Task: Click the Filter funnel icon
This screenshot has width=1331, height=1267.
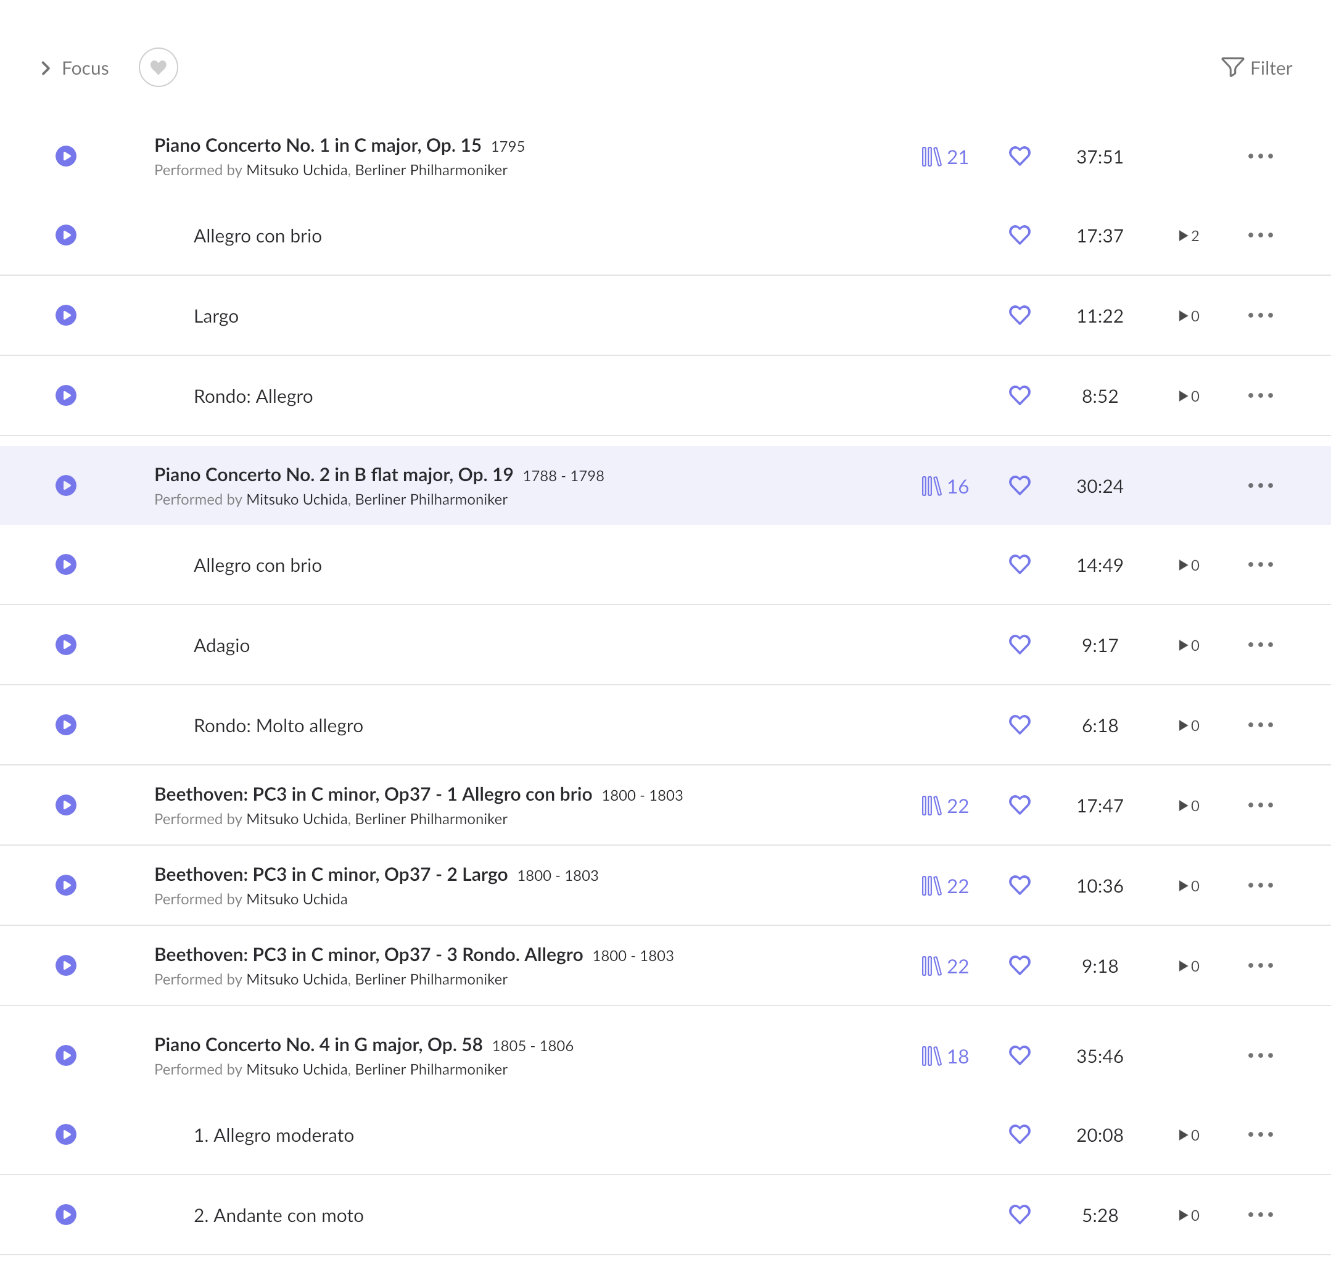Action: coord(1232,67)
